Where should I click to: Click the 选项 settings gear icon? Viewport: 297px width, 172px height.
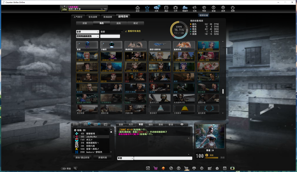click(223, 8)
